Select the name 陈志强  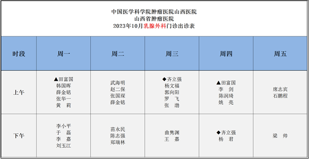coord(118,136)
